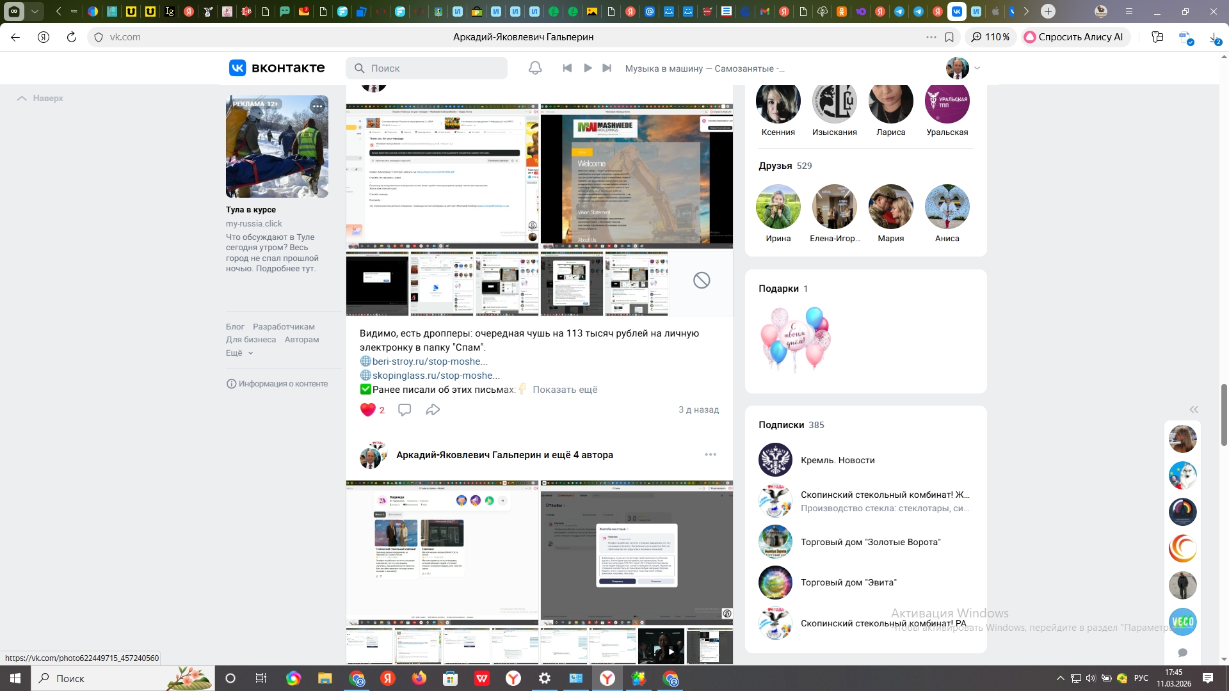The image size is (1229, 691).
Task: Open comments on the droppers post
Action: [405, 409]
